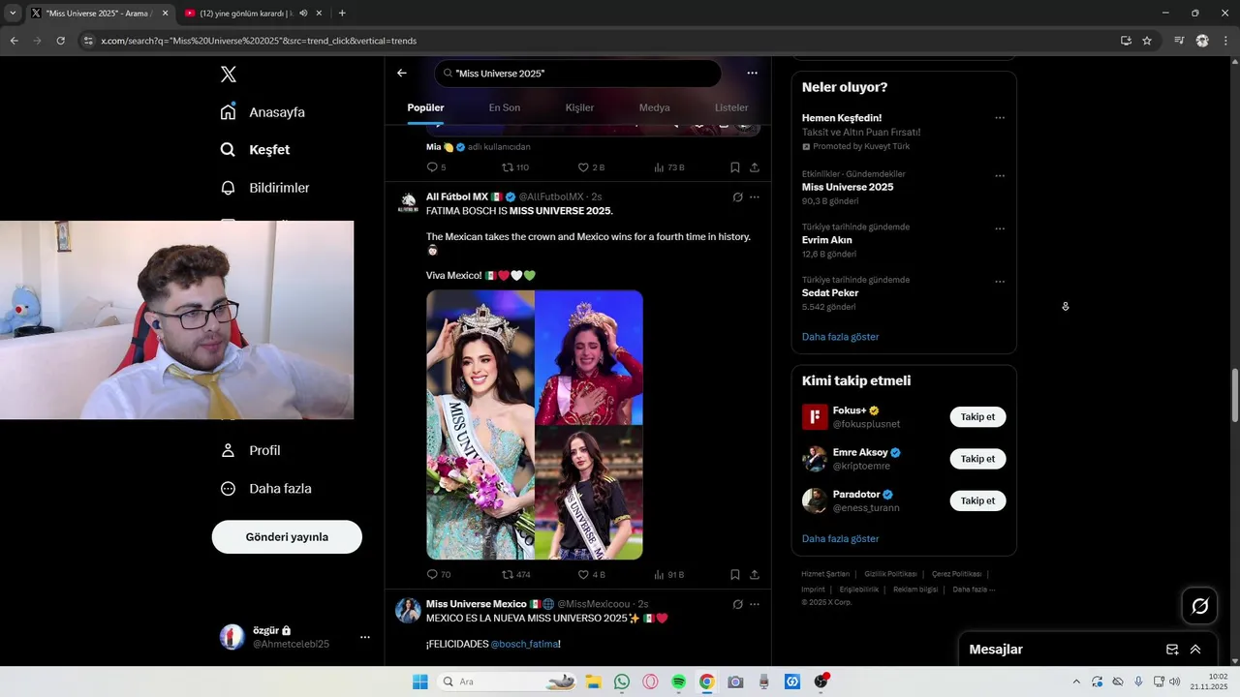Switch to the Medya tab
This screenshot has height=697, width=1240.
[654, 107]
